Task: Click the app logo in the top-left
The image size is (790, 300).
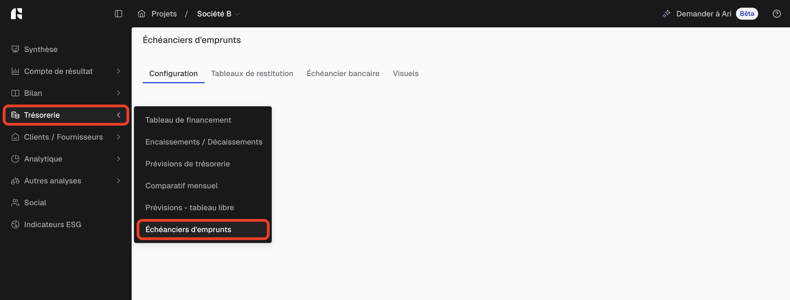Action: click(x=16, y=14)
